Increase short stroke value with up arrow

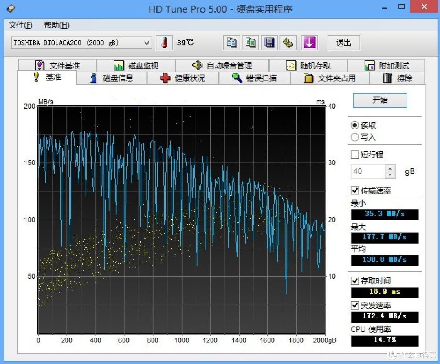click(390, 168)
